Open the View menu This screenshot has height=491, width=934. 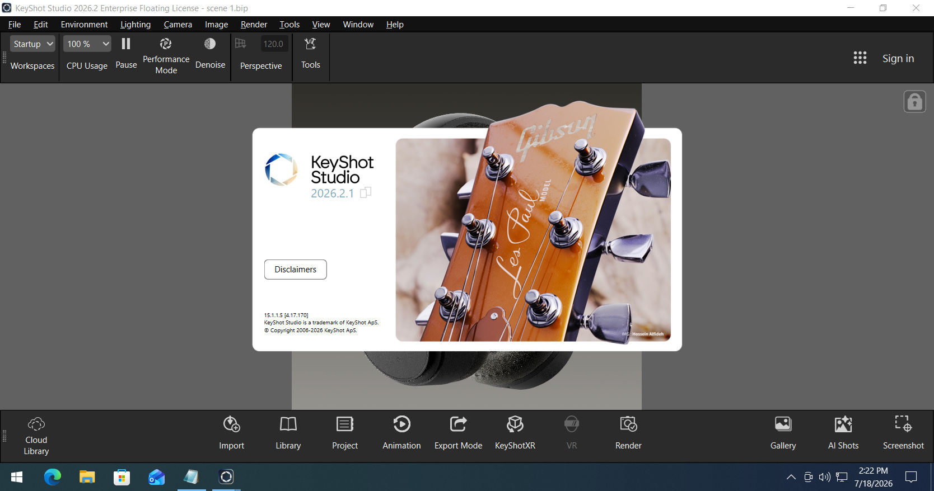pos(321,25)
